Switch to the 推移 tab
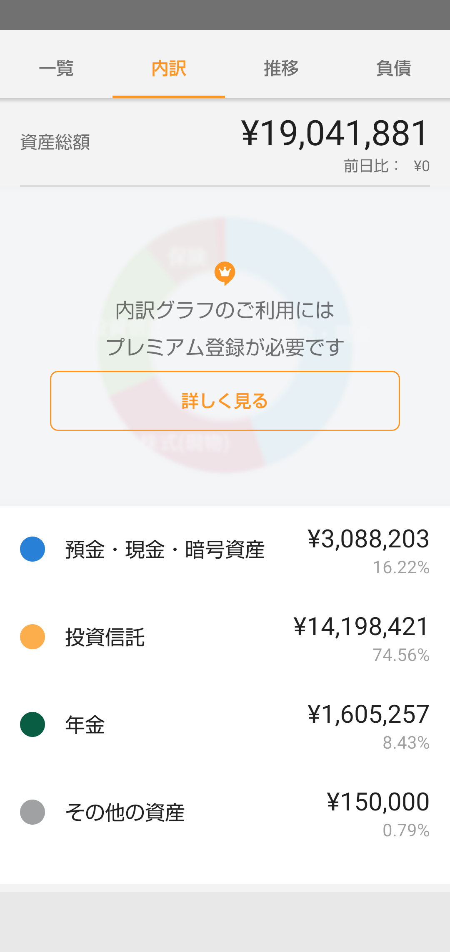450x952 pixels. tap(281, 68)
